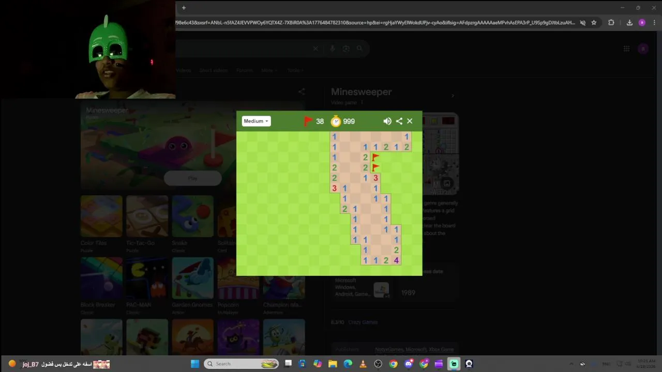Open the Tic-Tac-Go game thumbnail
This screenshot has width=662, height=372.
(x=147, y=216)
